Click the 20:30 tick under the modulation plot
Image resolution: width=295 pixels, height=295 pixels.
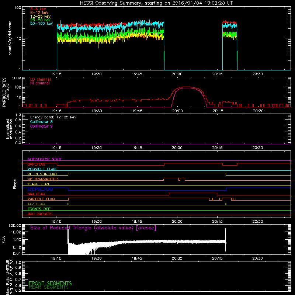258,148
